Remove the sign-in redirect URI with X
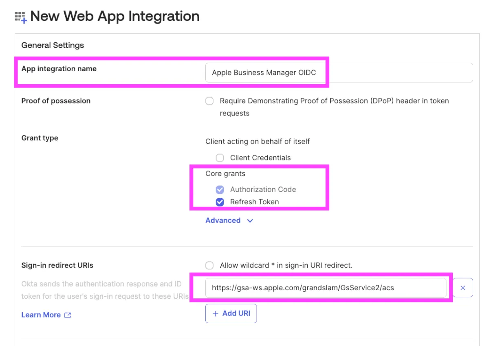The image size is (489, 346). coord(463,288)
